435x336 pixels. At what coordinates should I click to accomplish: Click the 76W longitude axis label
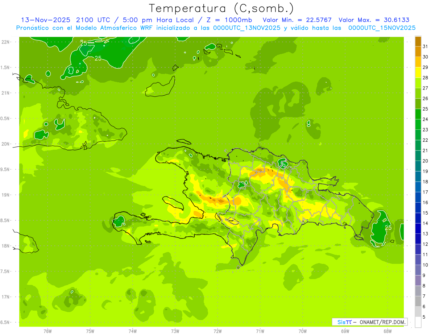coord(47,331)
